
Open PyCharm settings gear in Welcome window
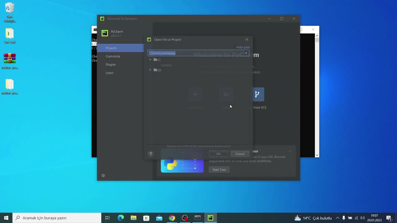(103, 176)
